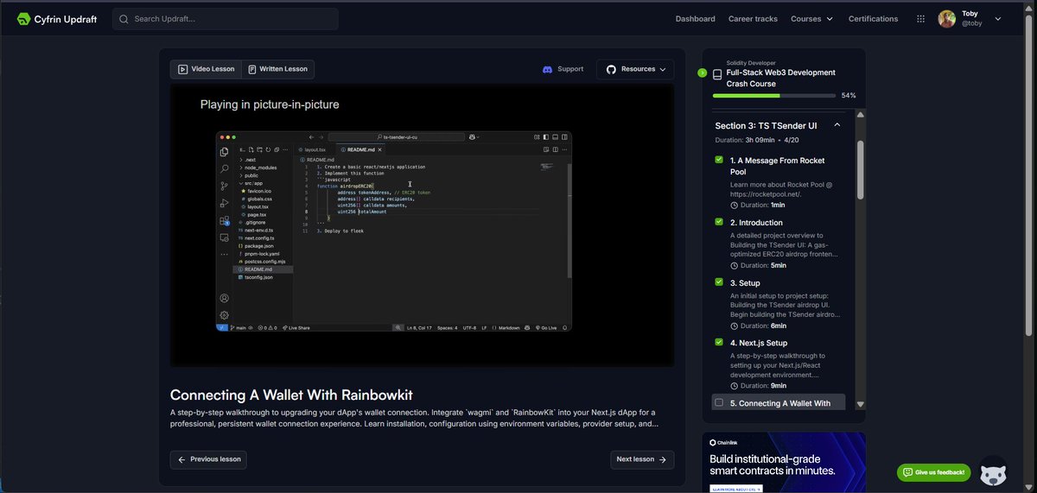Click Run and Debug icon in video's VS Code
The width and height of the screenshot is (1037, 493).
pos(224,203)
